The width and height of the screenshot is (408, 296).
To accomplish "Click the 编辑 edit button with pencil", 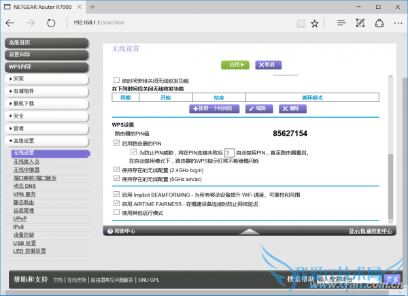I will [259, 109].
